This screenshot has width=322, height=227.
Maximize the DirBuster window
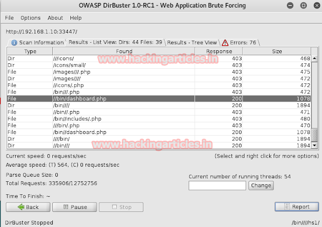(x=303, y=6)
